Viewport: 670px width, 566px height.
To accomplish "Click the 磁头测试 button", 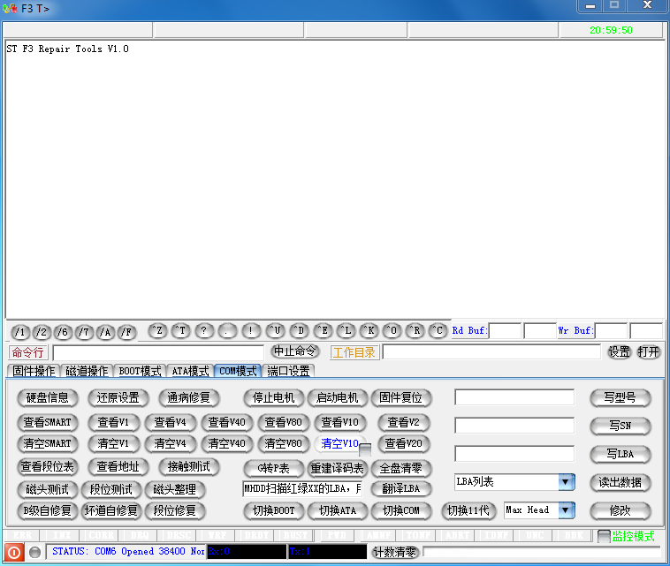I will click(x=48, y=489).
